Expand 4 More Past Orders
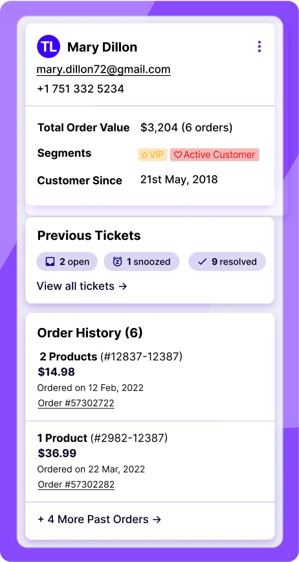 point(100,519)
